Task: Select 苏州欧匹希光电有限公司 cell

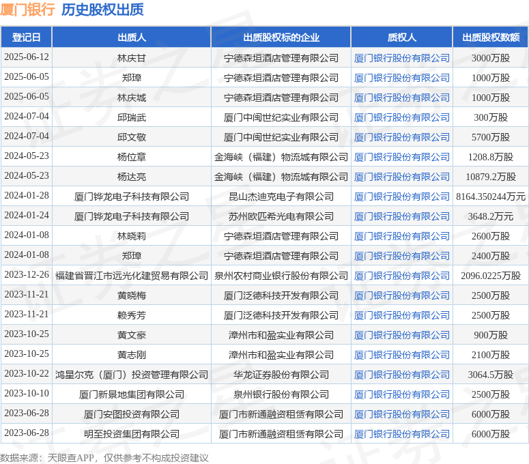Action: point(281,216)
